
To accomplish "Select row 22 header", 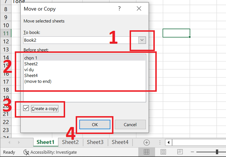I will [x=6, y=122].
